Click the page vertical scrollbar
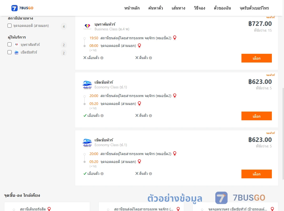Viewport: 284px width, 211px height. point(283,133)
